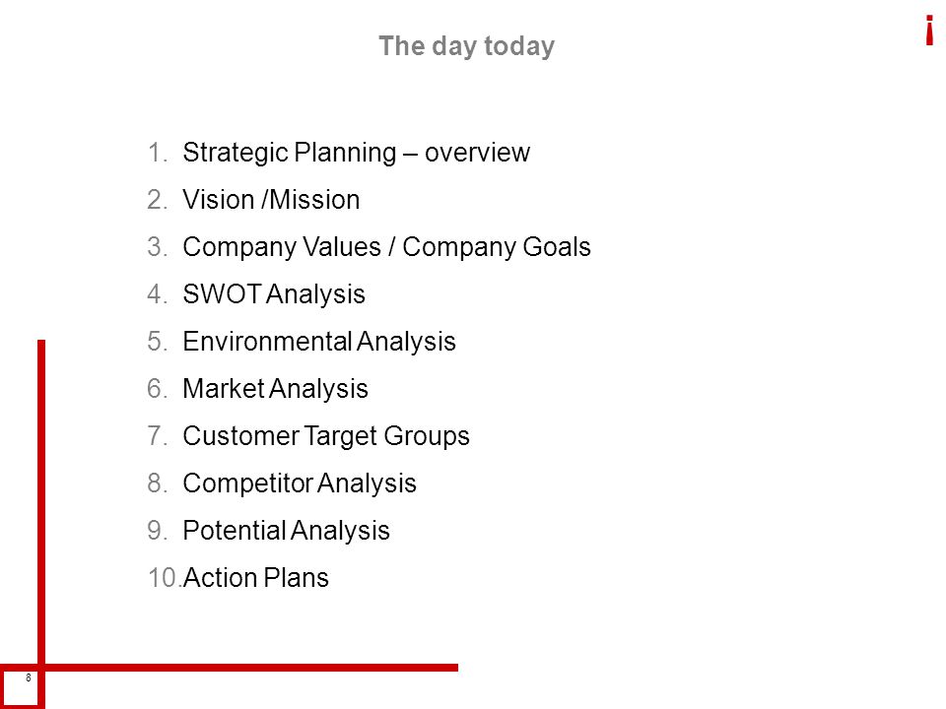
Task: Click the list number 5 marker
Action: (x=158, y=342)
